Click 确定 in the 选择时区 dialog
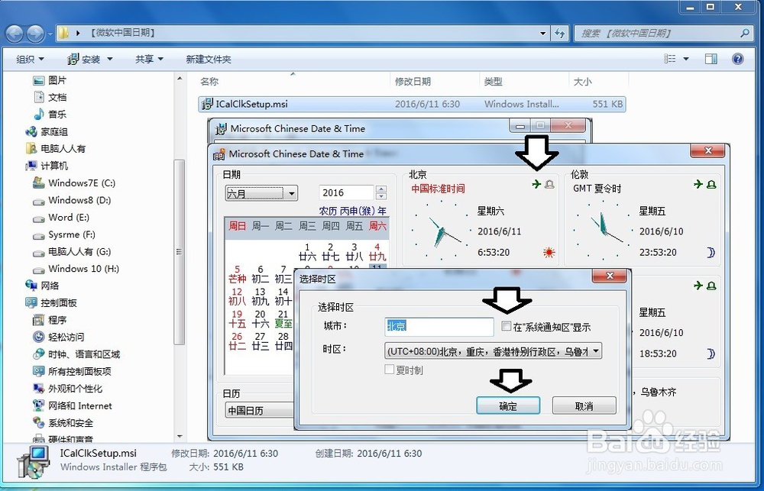This screenshot has width=764, height=491. (x=508, y=405)
